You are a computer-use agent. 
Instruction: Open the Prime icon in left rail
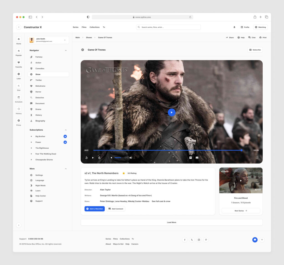click(x=19, y=121)
